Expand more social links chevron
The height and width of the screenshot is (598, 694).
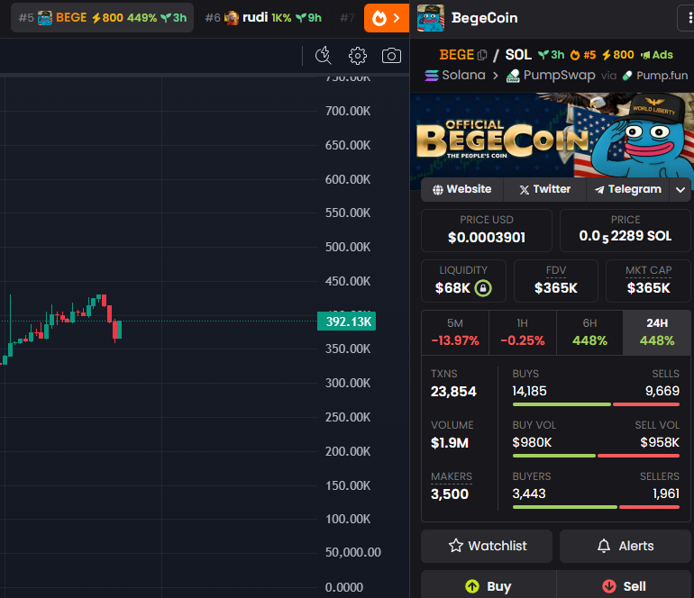point(680,190)
